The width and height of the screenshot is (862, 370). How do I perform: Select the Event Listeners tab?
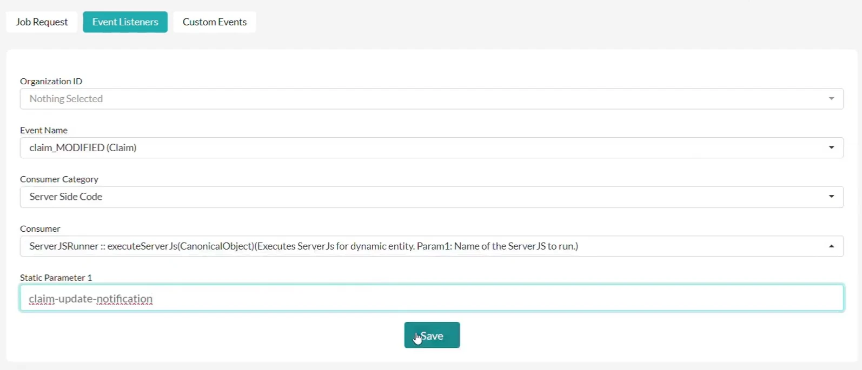point(125,22)
